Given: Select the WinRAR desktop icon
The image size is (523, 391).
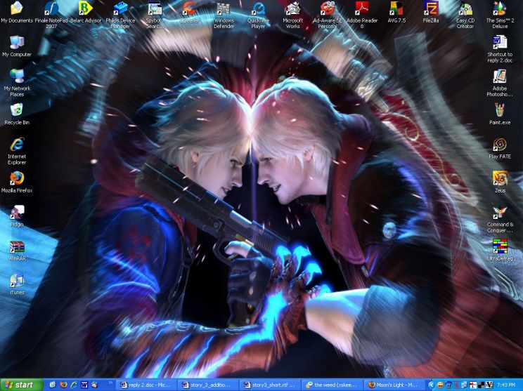Looking at the screenshot, I should coord(17,250).
